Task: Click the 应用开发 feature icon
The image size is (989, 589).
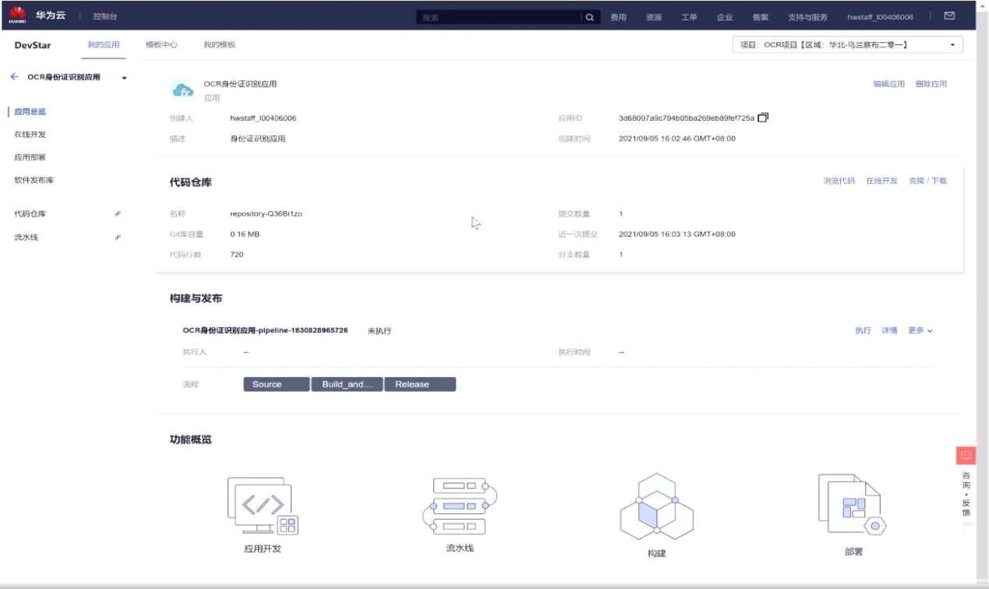Action: click(x=263, y=506)
